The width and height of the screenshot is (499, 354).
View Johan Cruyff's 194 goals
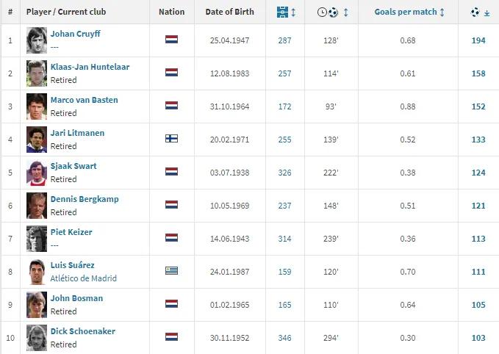click(x=478, y=40)
